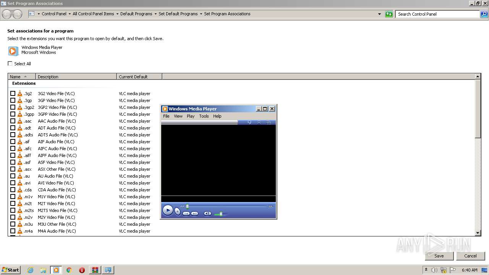Go forward with the navigation arrow
Viewport: 489px width, 275px height.
17,14
